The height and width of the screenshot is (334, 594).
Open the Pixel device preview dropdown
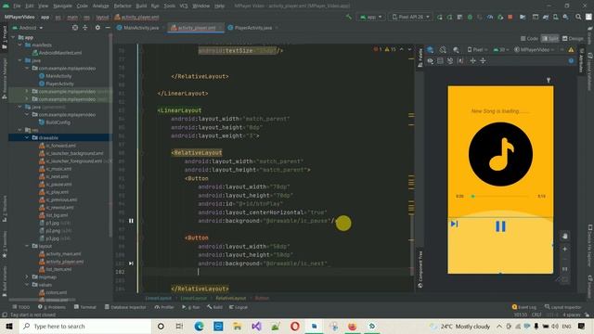pyautogui.click(x=477, y=49)
